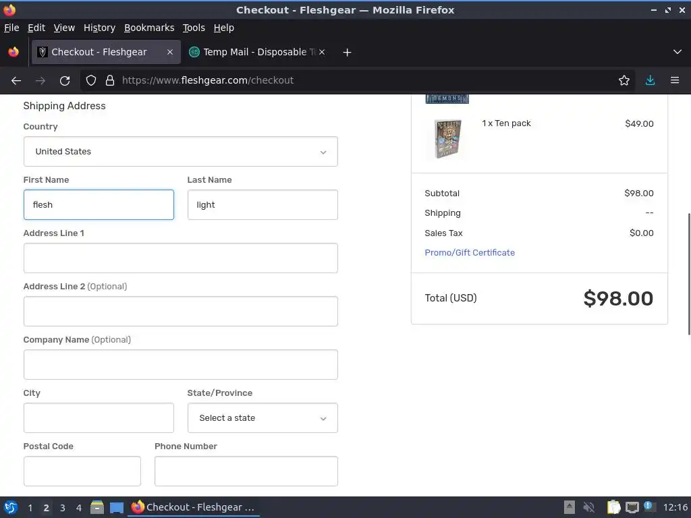
Task: Click the First Name field
Action: 99,205
